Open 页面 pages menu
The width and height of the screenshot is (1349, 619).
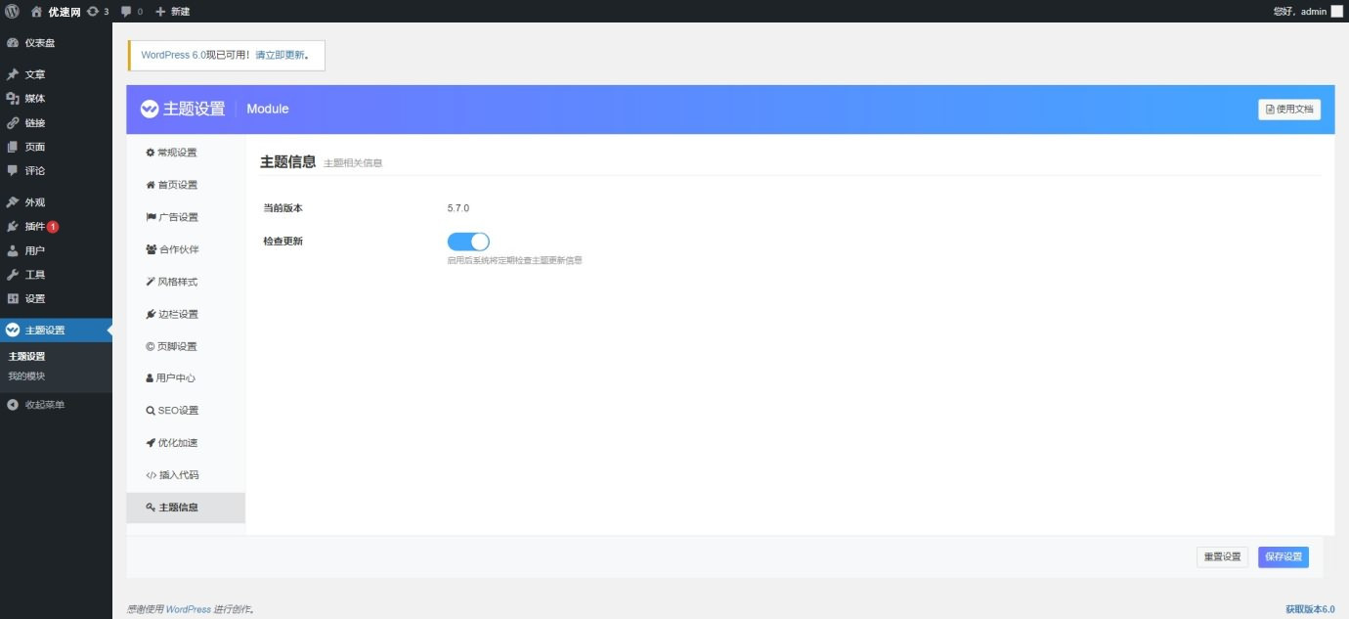[x=56, y=147]
